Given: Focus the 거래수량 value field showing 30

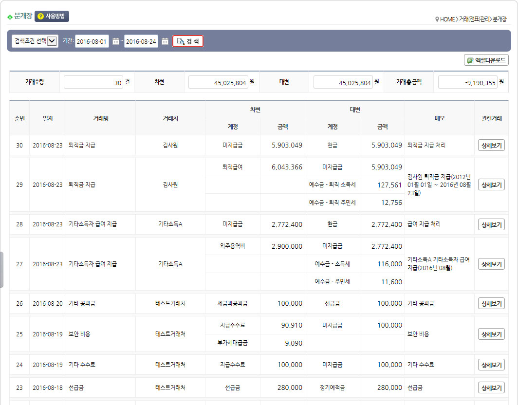Looking at the screenshot, I should 93,82.
